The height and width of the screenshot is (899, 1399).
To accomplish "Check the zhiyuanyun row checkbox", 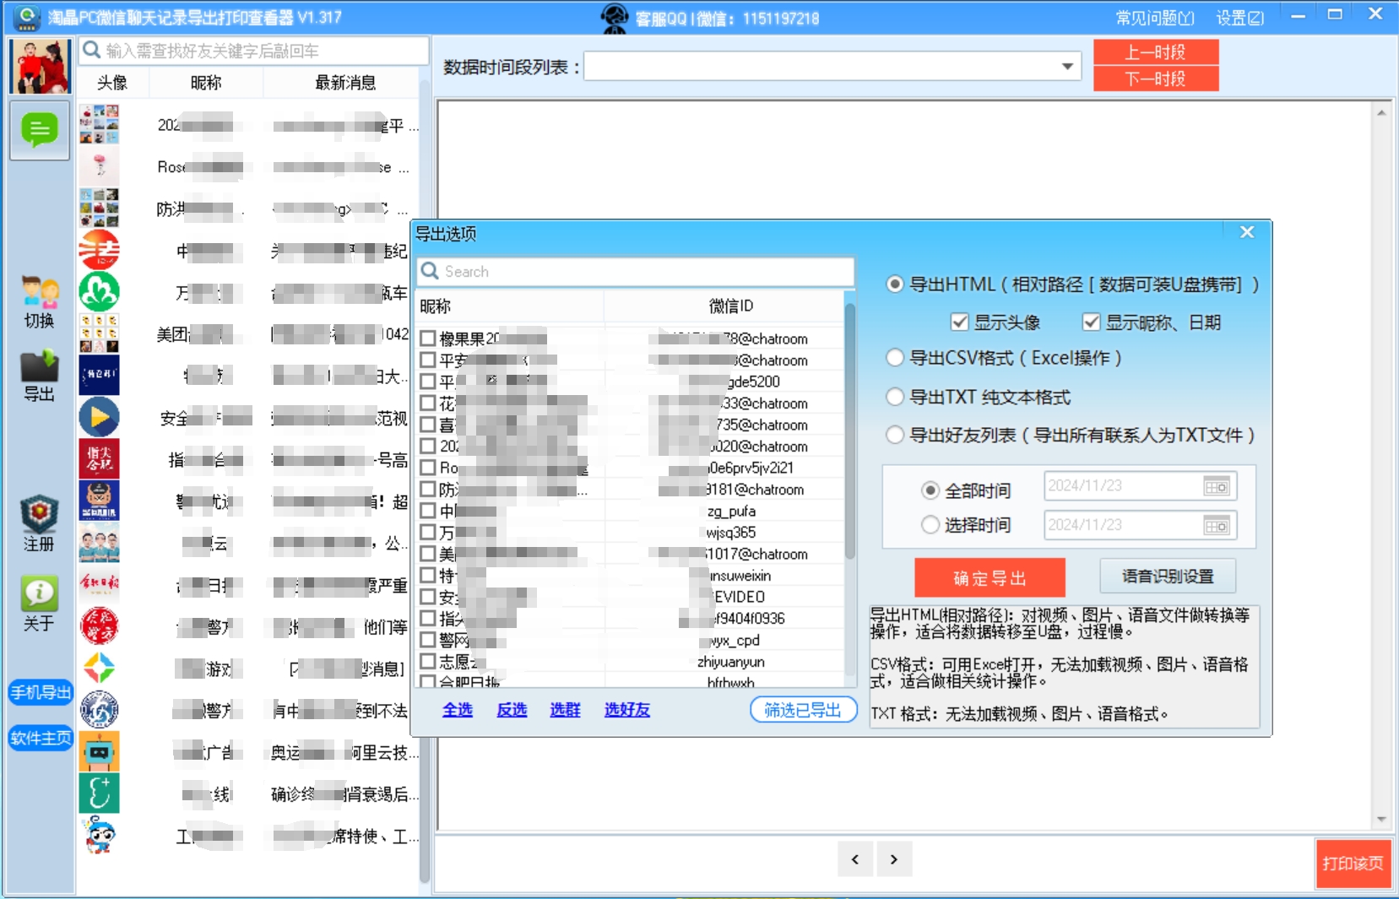I will (x=428, y=661).
